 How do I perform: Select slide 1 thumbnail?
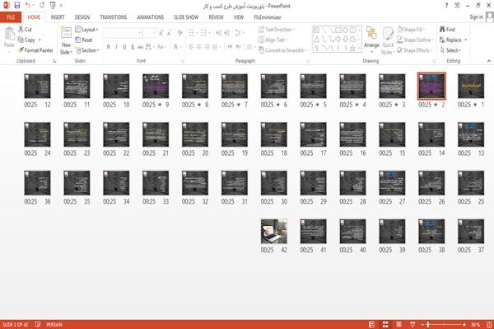471,86
